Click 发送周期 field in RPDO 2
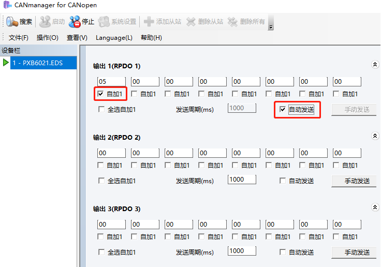Screen dimensions: 381x267 click(242, 180)
